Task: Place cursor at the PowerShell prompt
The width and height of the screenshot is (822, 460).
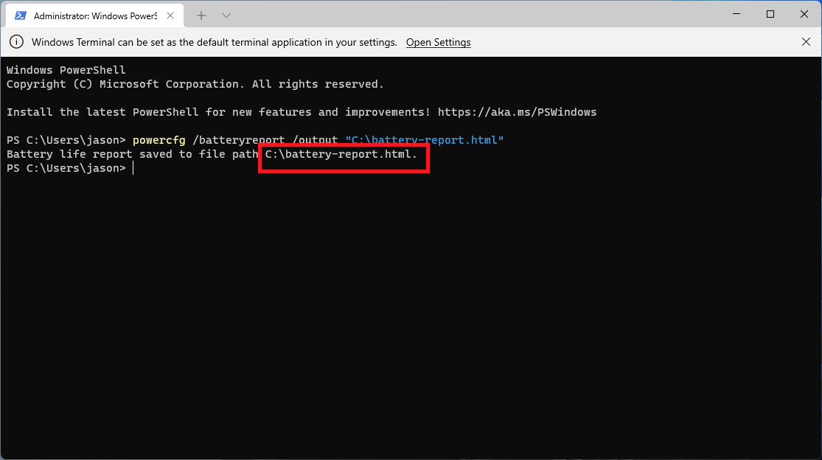Action: tap(133, 168)
